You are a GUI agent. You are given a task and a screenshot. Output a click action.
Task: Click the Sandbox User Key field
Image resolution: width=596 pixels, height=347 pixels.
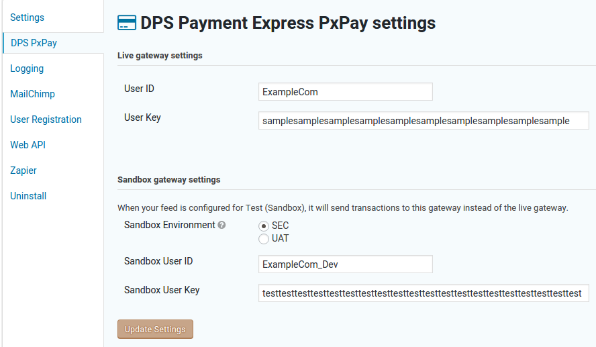(x=424, y=293)
